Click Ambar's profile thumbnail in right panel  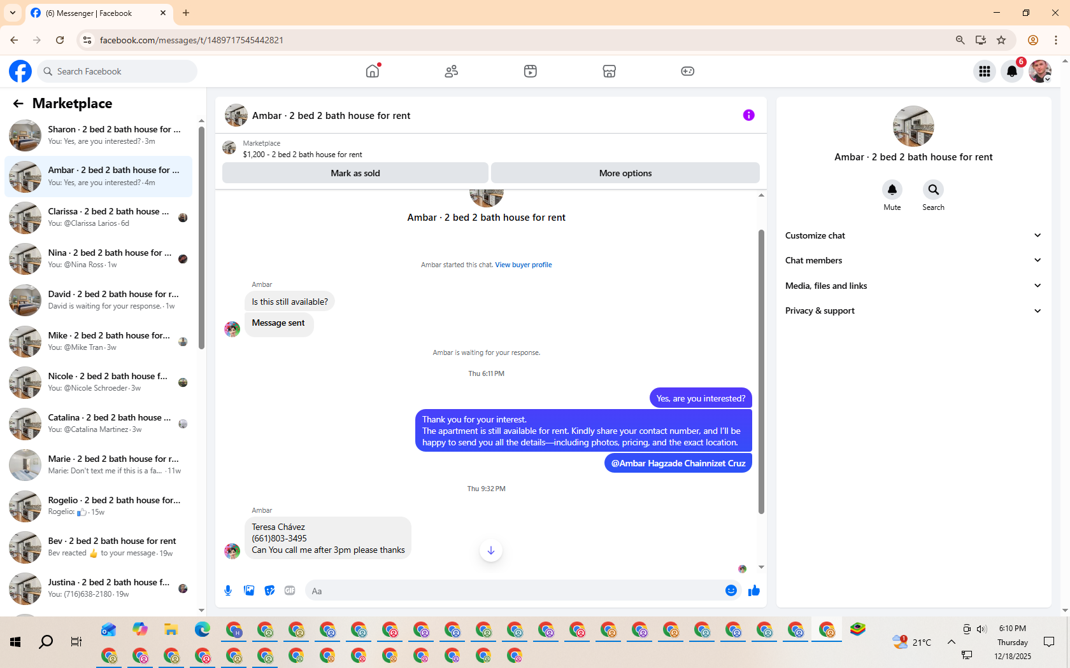[913, 127]
